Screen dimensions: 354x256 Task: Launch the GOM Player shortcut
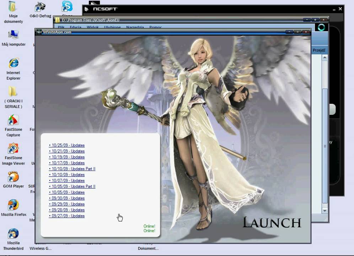[13, 180]
